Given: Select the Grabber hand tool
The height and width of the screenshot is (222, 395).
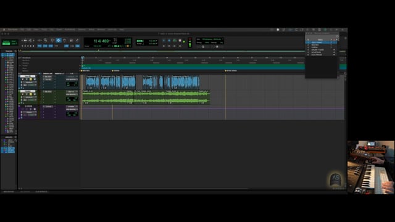Looking at the screenshot, I should point(64,40).
